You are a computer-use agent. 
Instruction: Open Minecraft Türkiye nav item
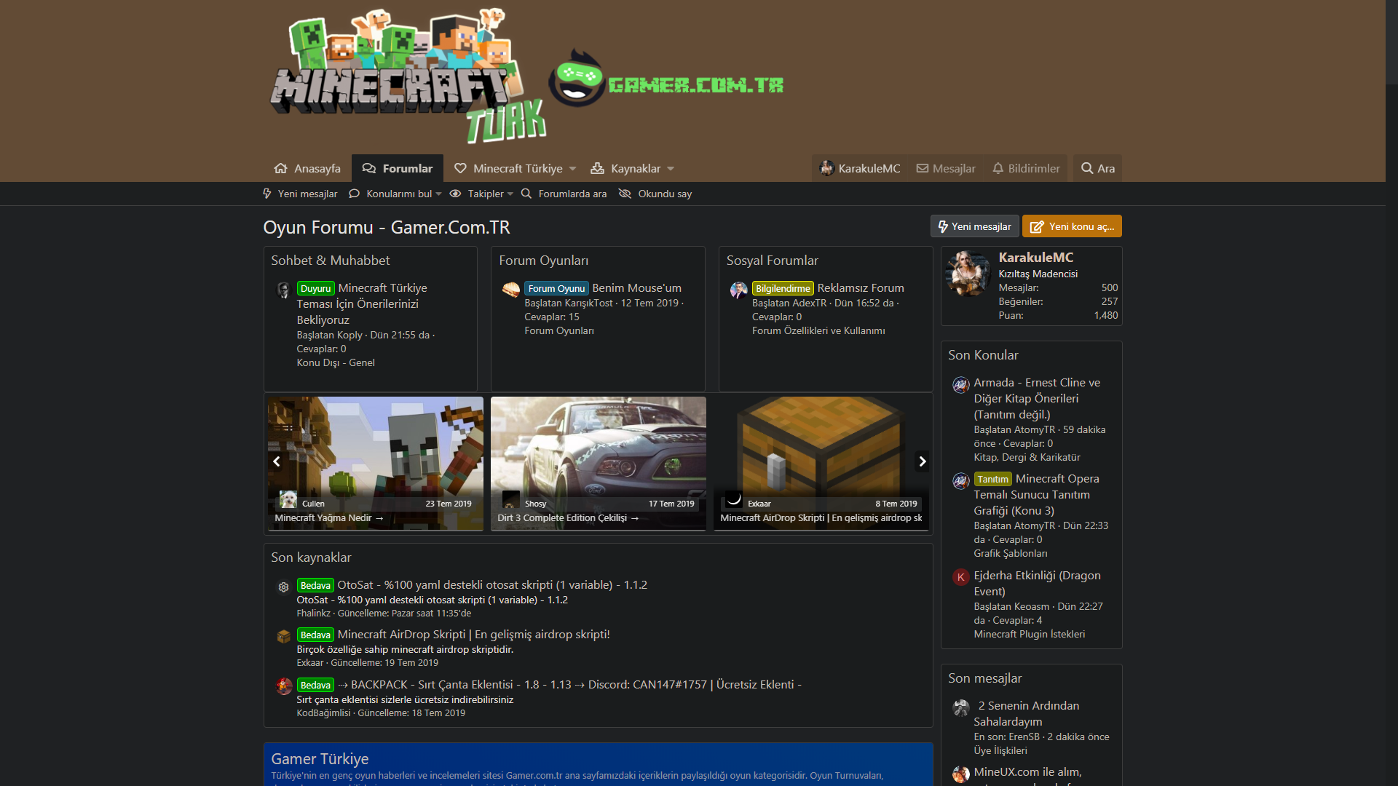508,168
